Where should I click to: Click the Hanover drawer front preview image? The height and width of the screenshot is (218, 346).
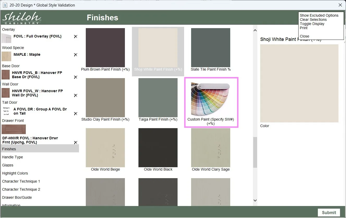point(14,129)
